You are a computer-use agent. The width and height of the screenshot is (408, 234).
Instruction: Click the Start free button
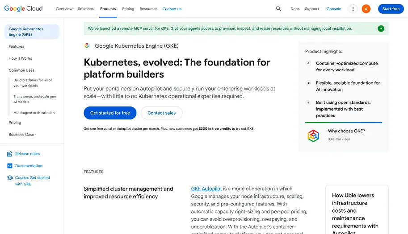coord(391,9)
